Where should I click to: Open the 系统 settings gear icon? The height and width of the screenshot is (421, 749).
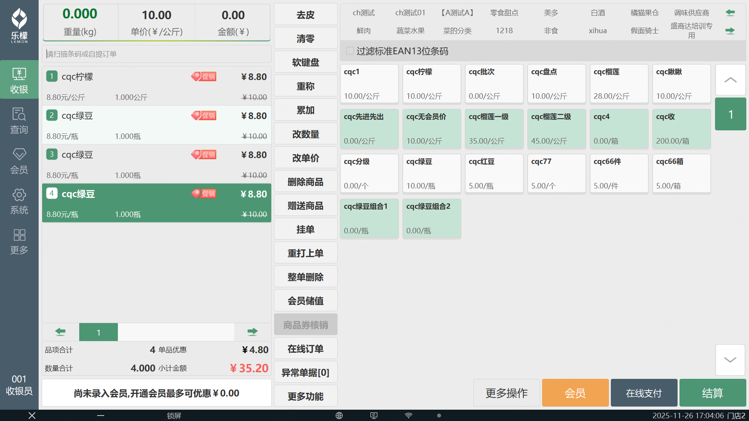click(x=19, y=201)
